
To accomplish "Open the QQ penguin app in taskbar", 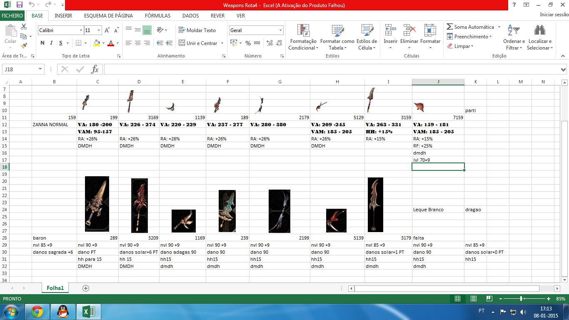I will tap(63, 311).
